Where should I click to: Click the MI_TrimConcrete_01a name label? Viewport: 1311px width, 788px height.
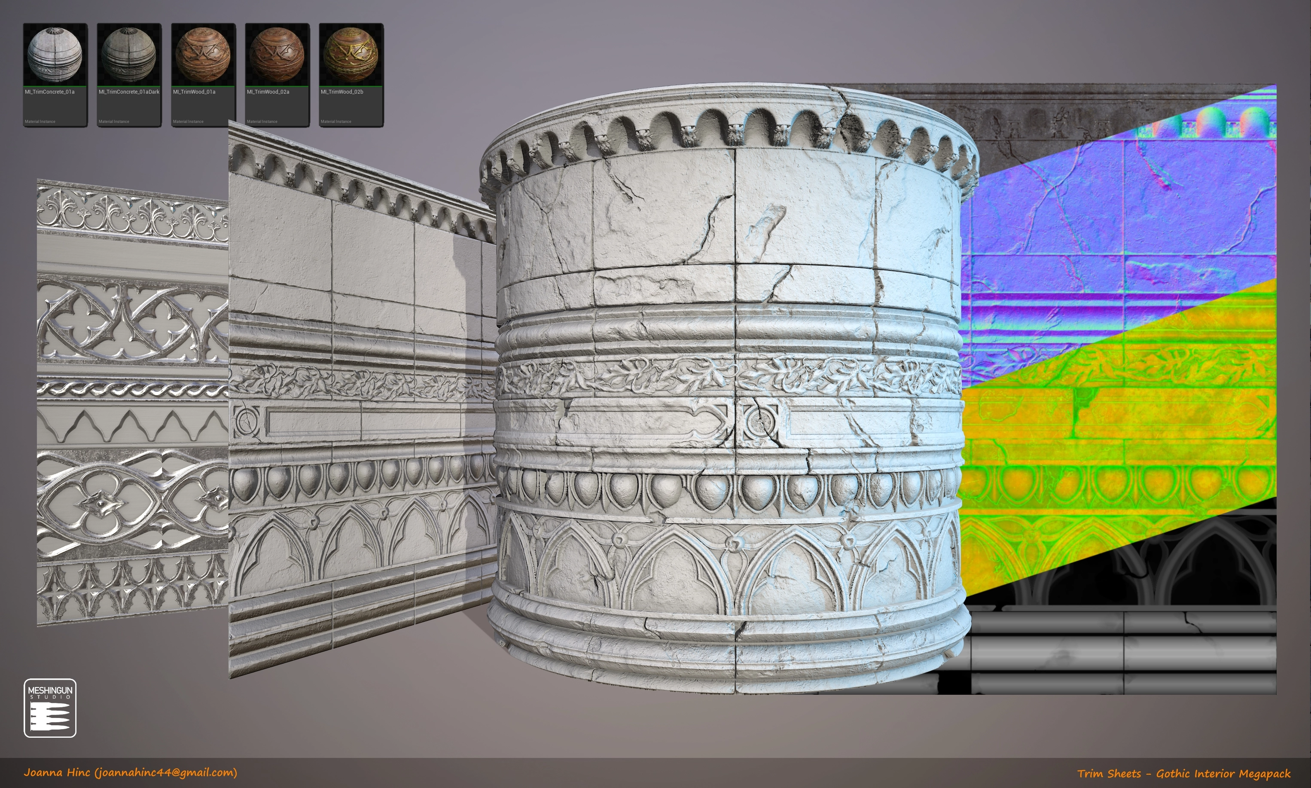tap(49, 92)
